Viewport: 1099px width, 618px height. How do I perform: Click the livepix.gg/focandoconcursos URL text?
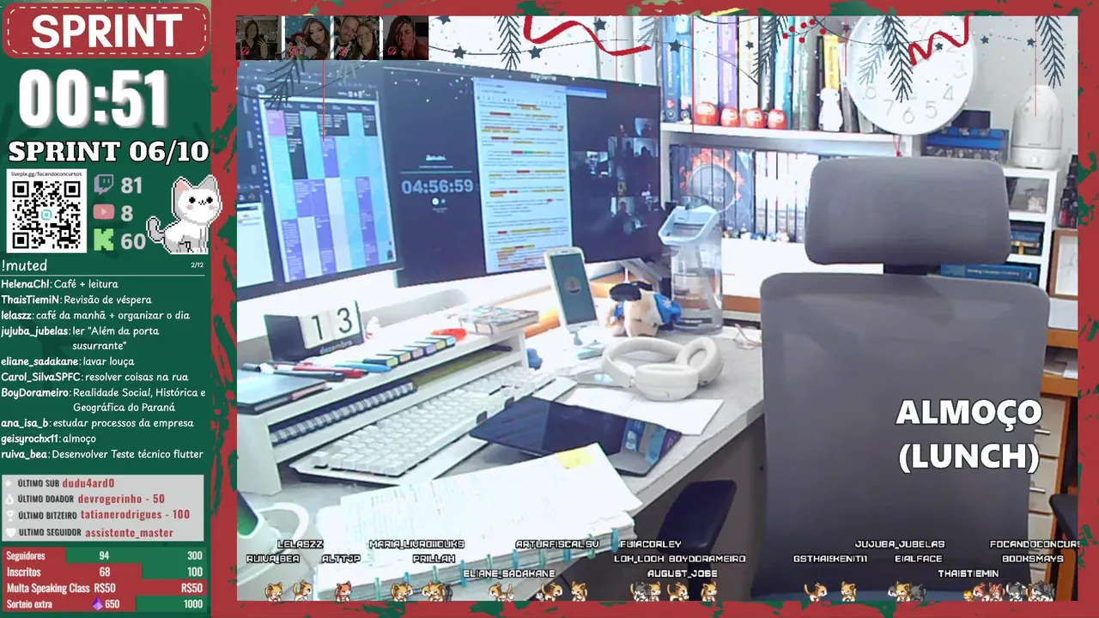(47, 173)
